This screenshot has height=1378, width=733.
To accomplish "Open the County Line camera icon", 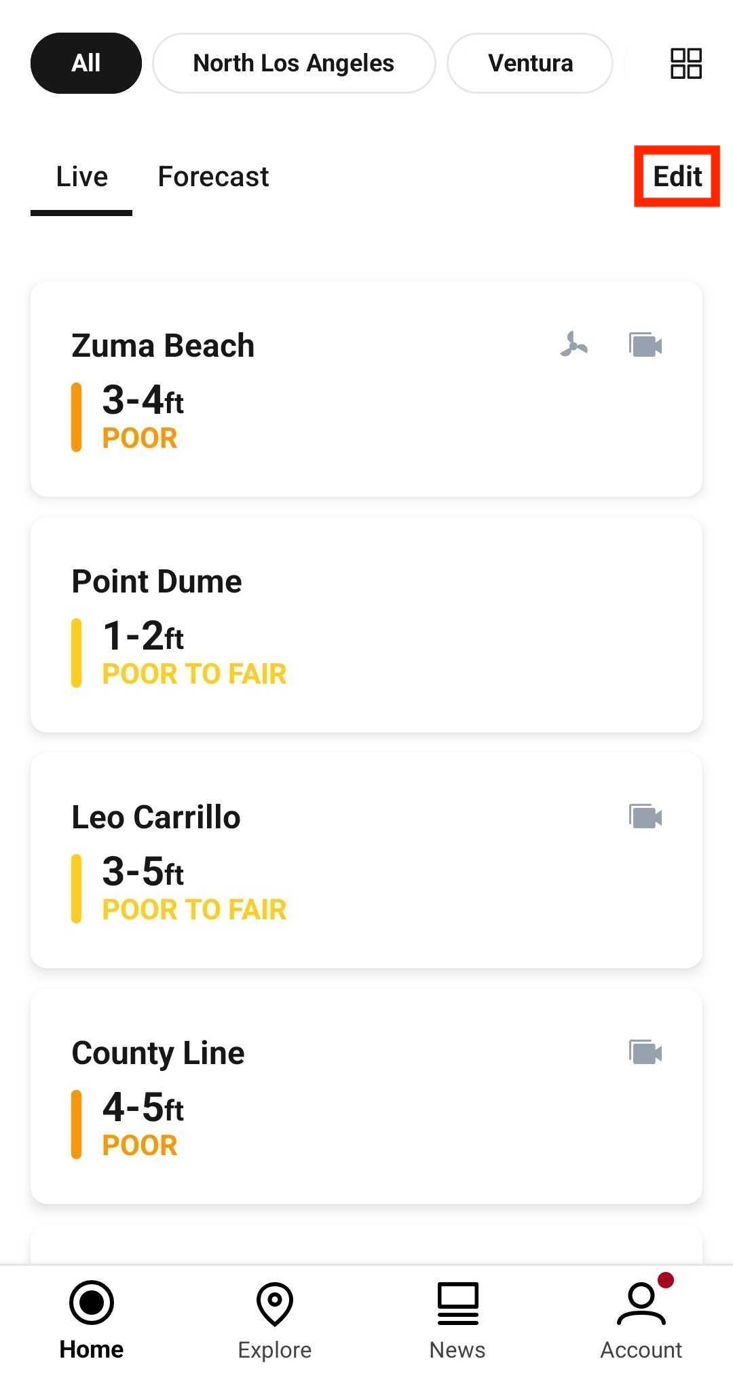I will pyautogui.click(x=645, y=1053).
